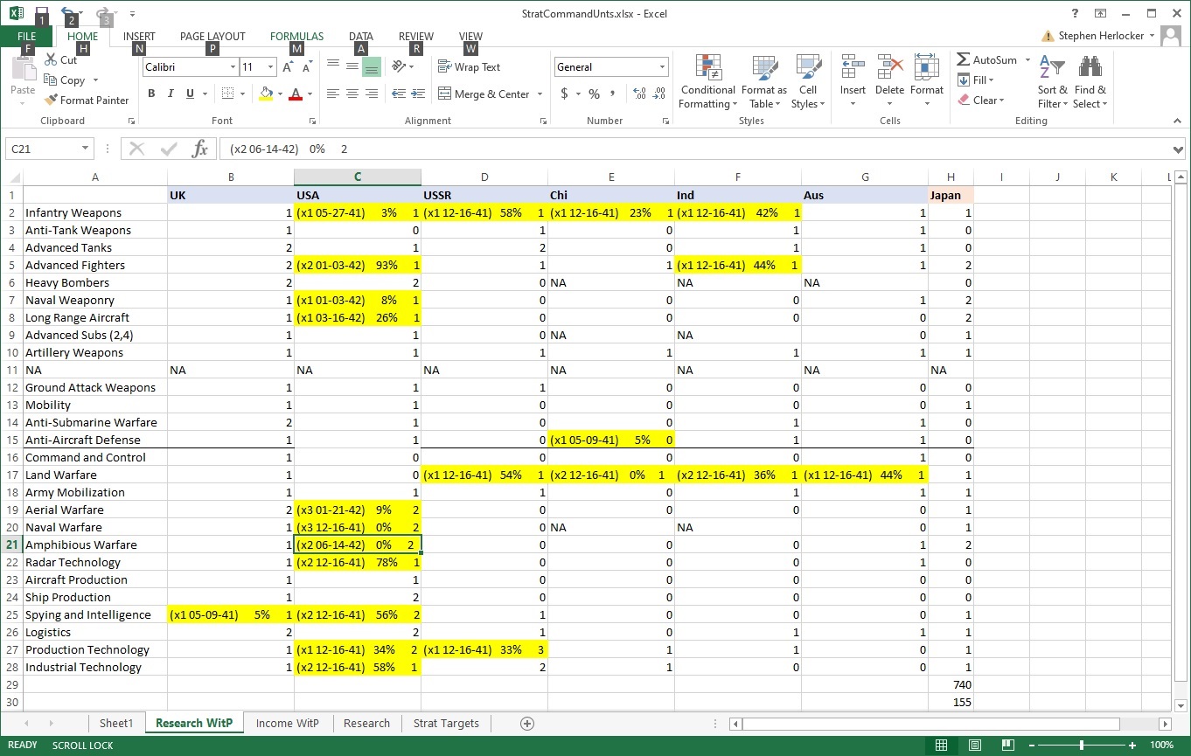
Task: Apply Middle Align to the cell
Action: pos(352,66)
